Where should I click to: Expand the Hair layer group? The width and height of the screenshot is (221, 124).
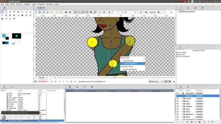(182, 101)
